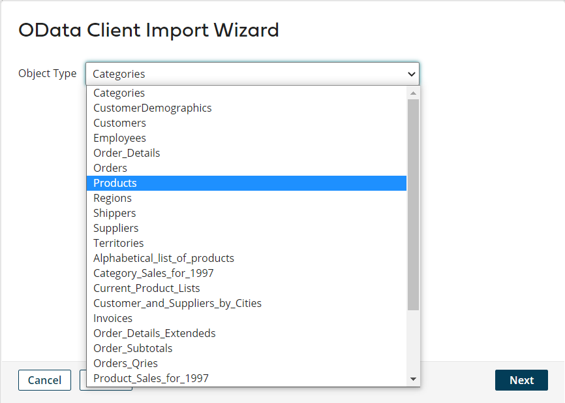Screen dimensions: 565x403
Task: Collapse the Object Type dropdown arrow
Action: point(411,74)
